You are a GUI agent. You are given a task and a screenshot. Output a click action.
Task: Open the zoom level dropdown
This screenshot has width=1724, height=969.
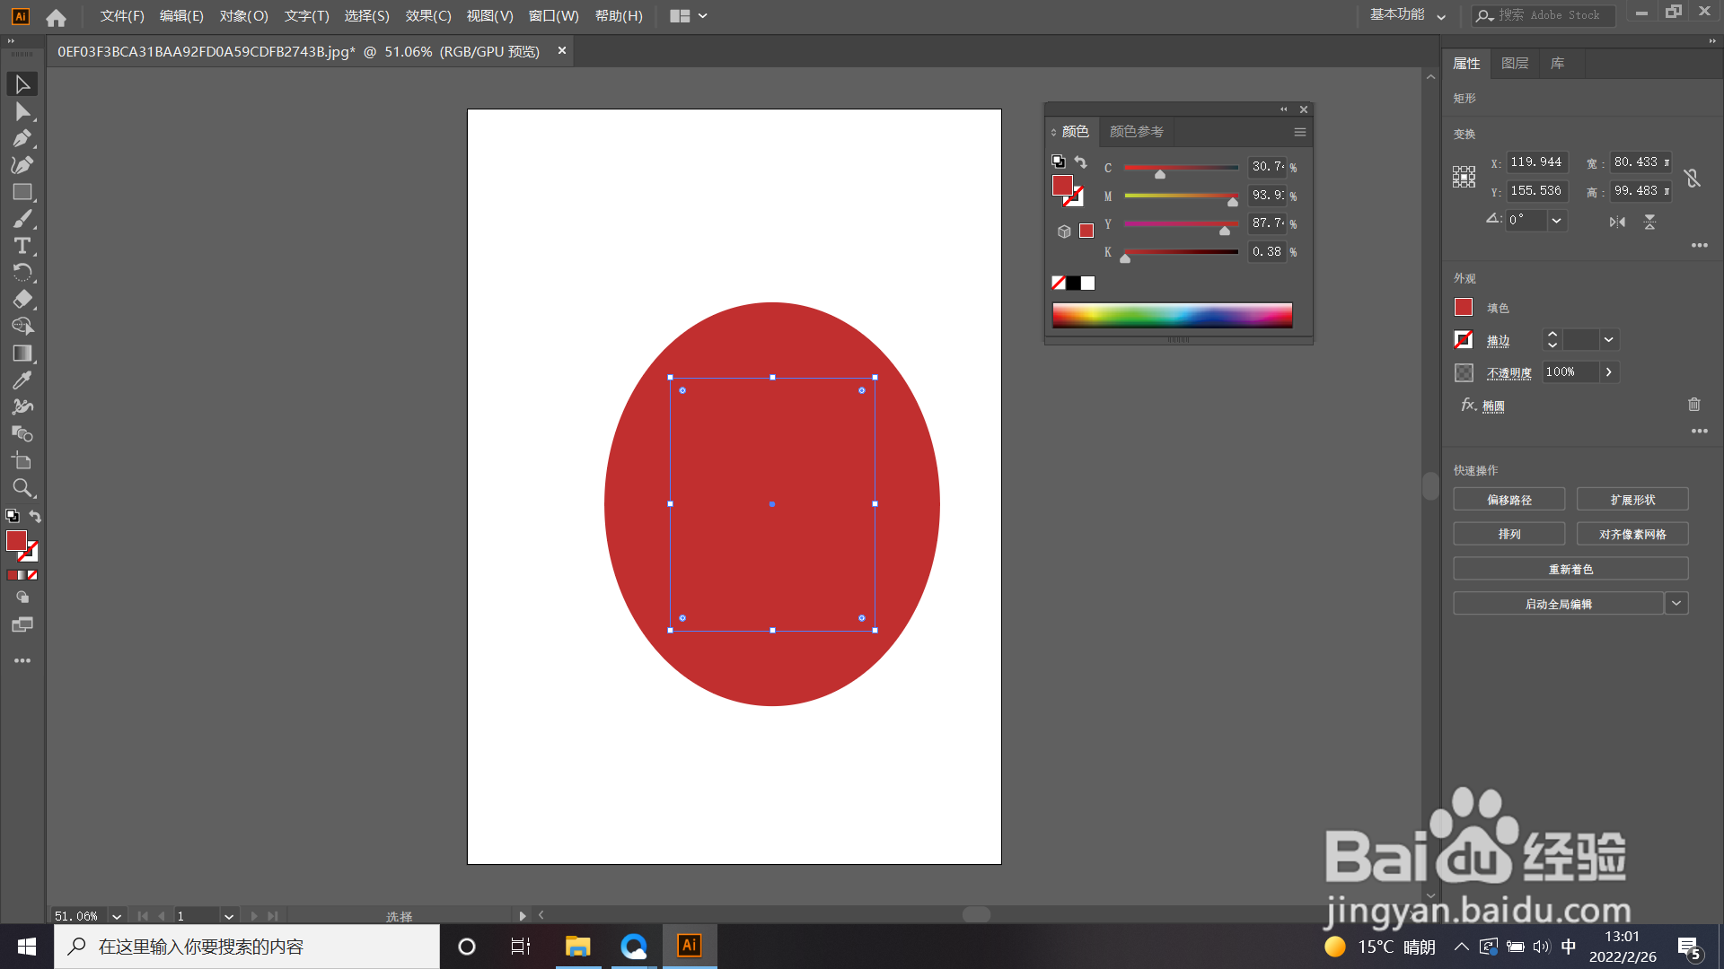[x=117, y=916]
